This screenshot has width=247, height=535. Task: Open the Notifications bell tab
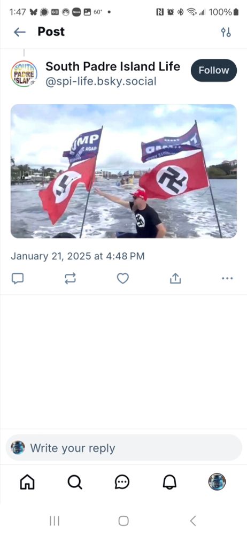click(169, 482)
